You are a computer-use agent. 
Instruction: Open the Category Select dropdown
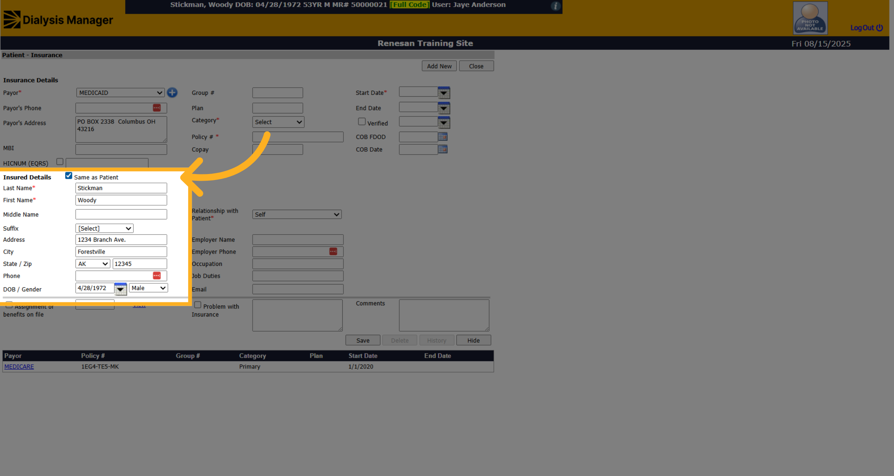(278, 122)
